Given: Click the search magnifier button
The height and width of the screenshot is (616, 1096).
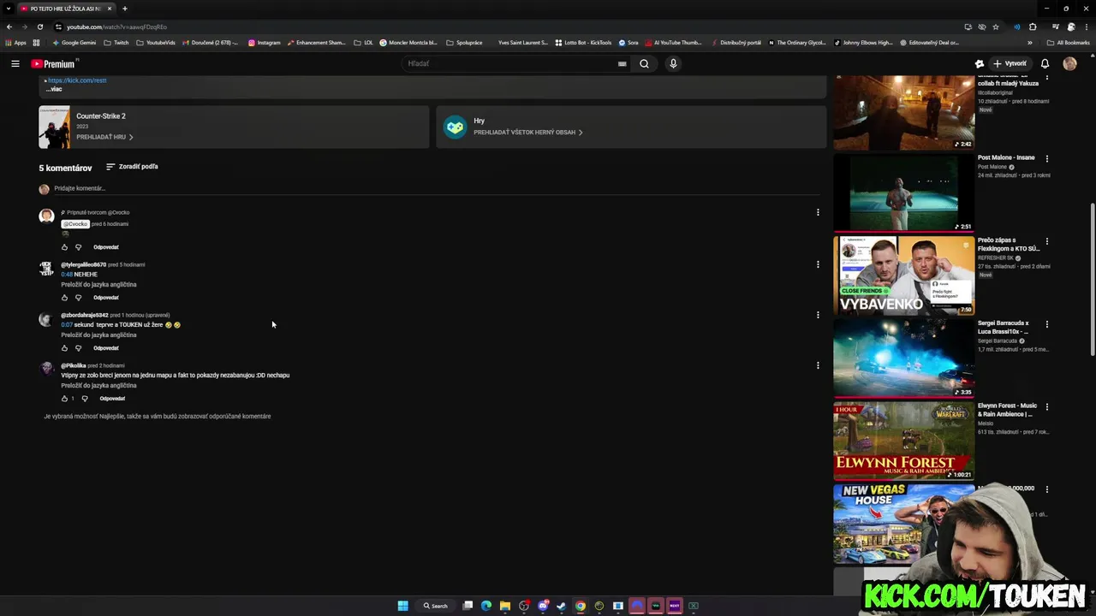Looking at the screenshot, I should pyautogui.click(x=644, y=63).
